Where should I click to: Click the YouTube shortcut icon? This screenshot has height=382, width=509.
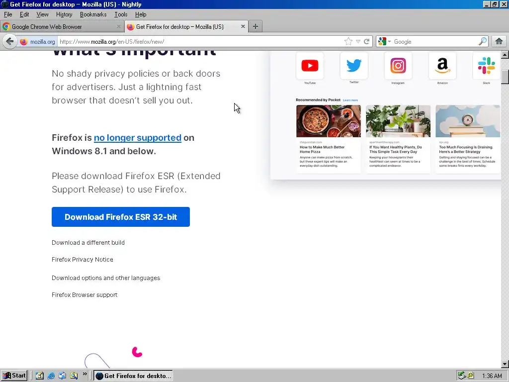tap(310, 66)
